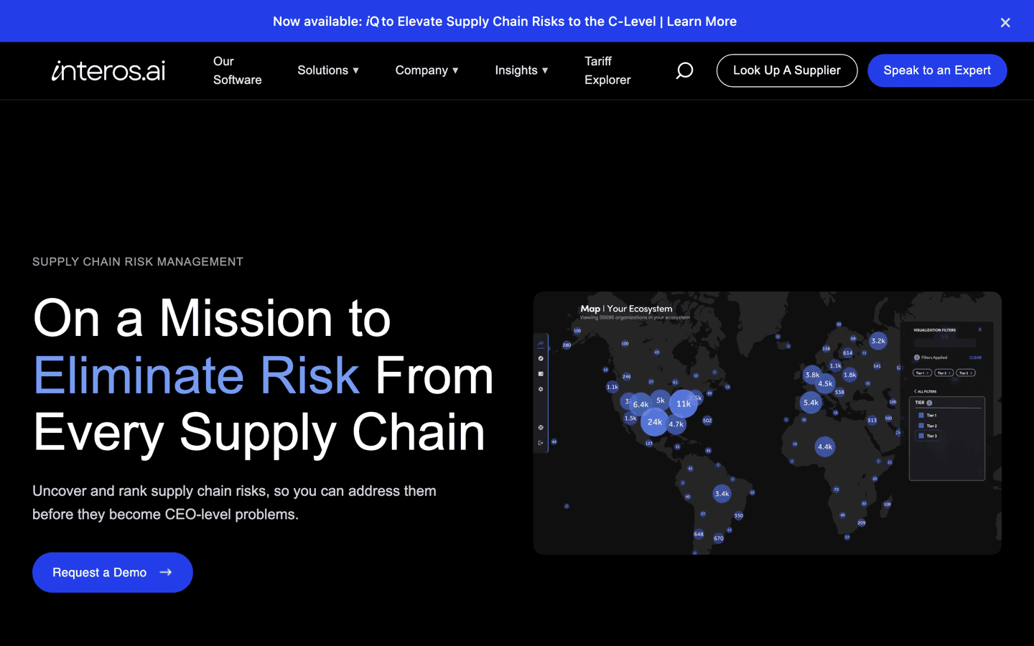Click the 502 cluster bubble on map
1034x646 pixels.
pos(707,421)
